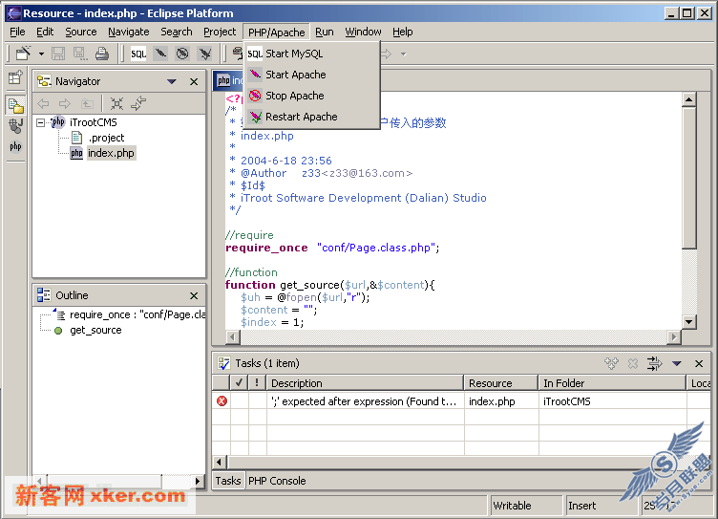This screenshot has height=519, width=718.
Task: Close the PHP/Apache menu
Action: click(276, 32)
